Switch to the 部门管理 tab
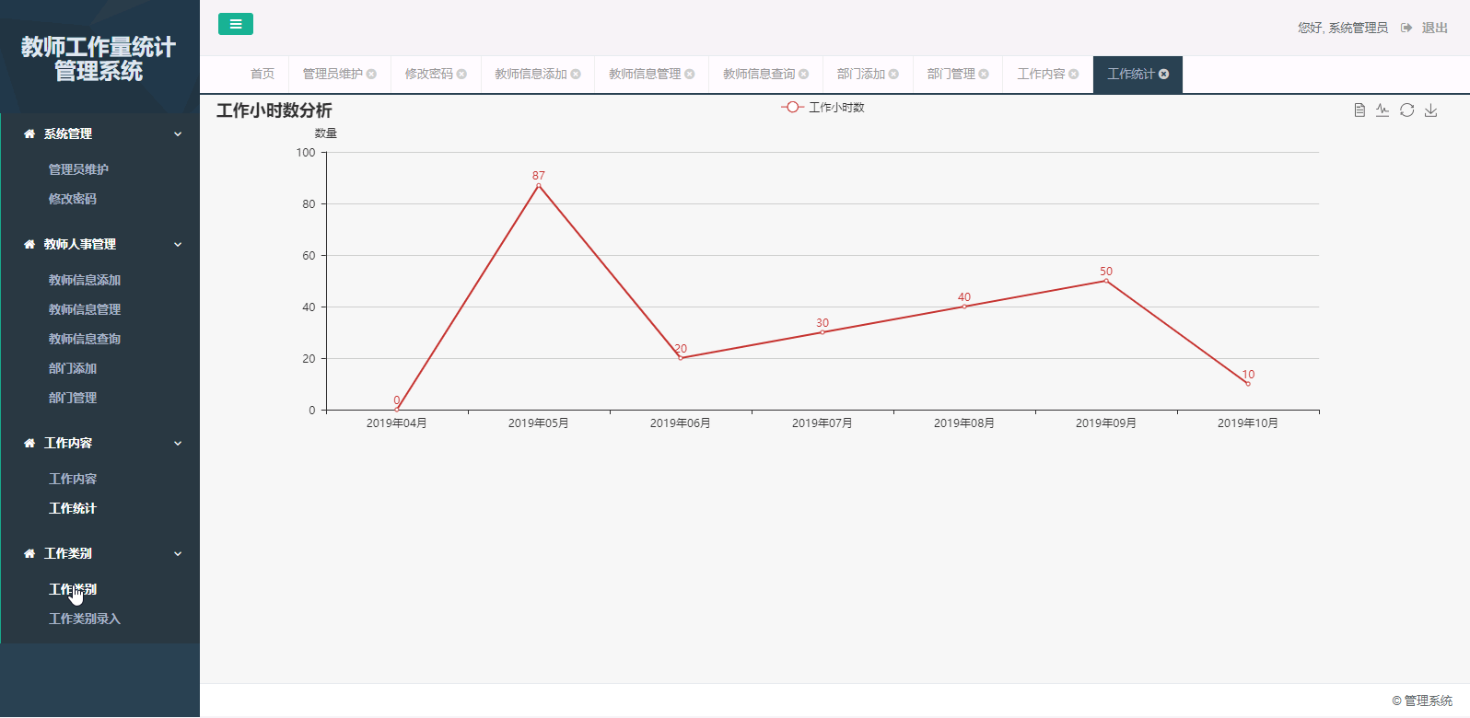 [951, 74]
